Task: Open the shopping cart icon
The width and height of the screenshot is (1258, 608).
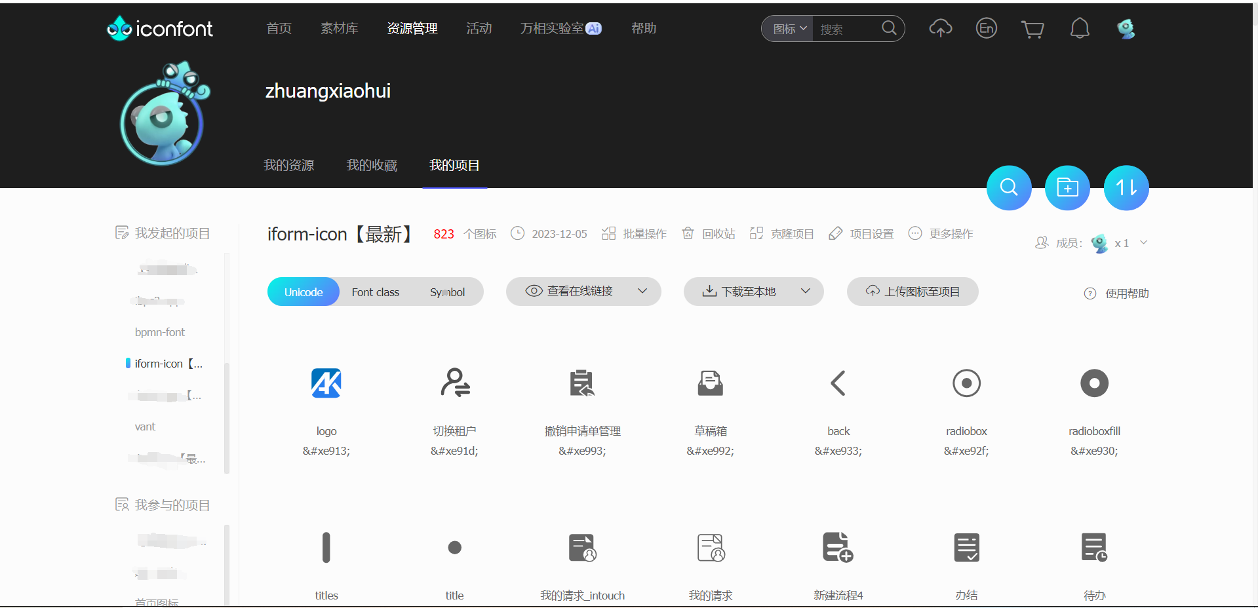Action: pos(1032,29)
